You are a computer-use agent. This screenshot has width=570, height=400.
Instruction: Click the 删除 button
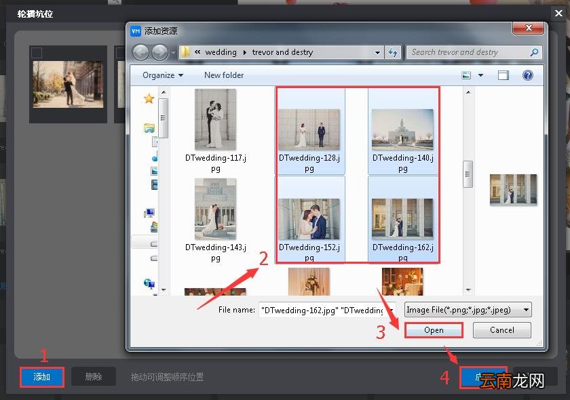tap(94, 377)
